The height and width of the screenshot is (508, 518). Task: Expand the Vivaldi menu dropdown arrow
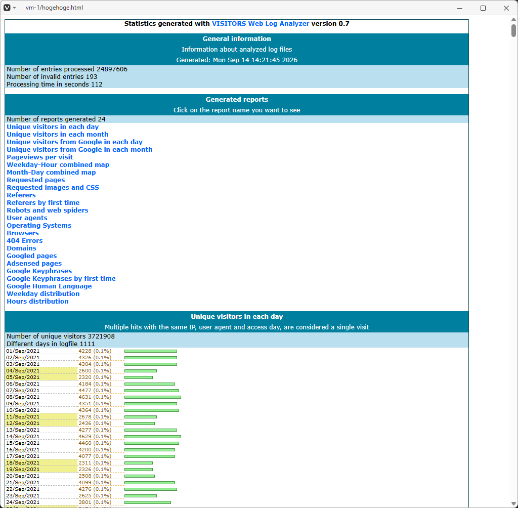tap(14, 8)
